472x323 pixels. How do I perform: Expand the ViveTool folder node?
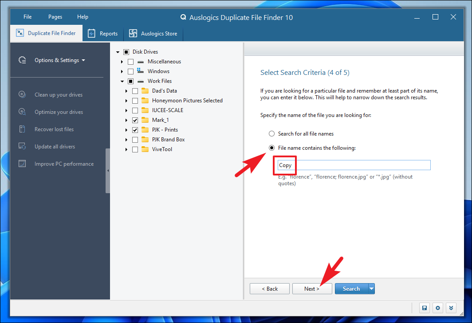click(126, 149)
